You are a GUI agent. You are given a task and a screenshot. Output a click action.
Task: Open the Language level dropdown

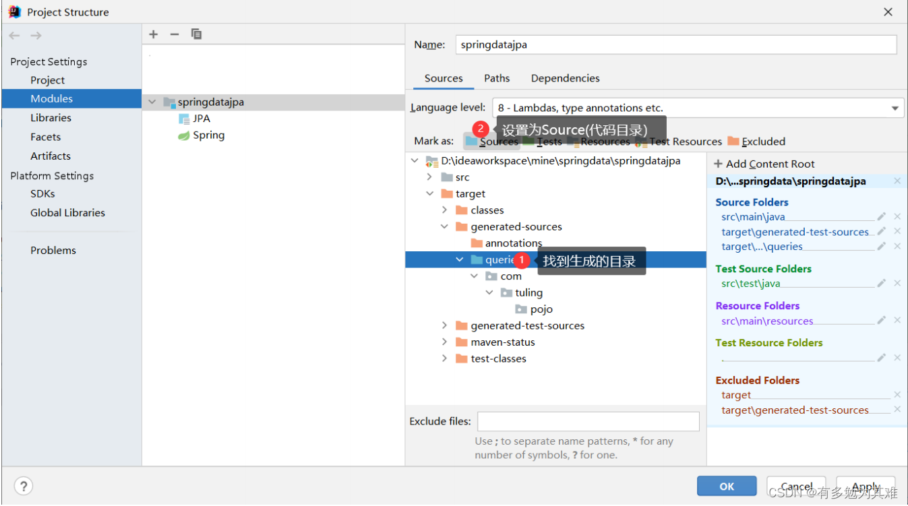(x=895, y=108)
